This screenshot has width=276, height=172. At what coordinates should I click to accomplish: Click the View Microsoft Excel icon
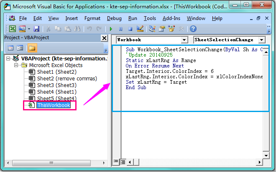pos(12,29)
